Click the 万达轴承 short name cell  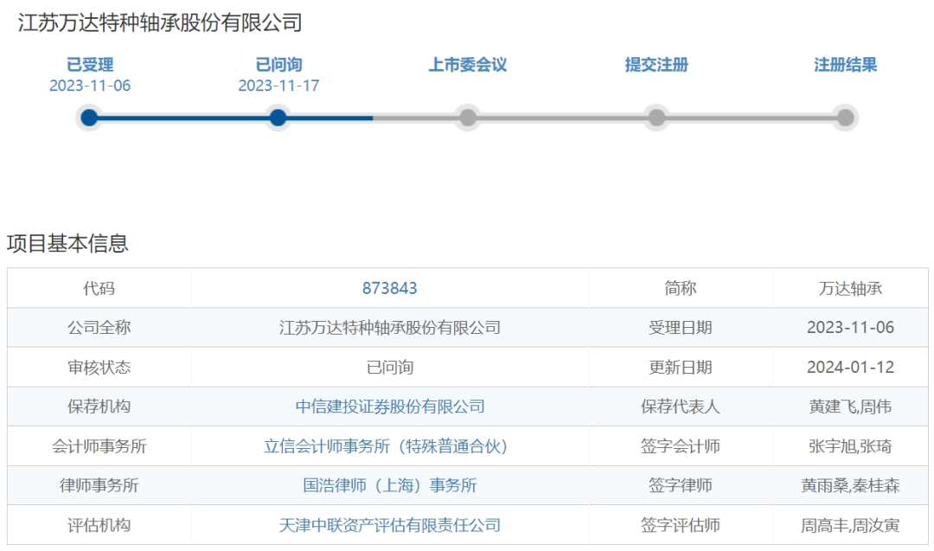tap(850, 288)
